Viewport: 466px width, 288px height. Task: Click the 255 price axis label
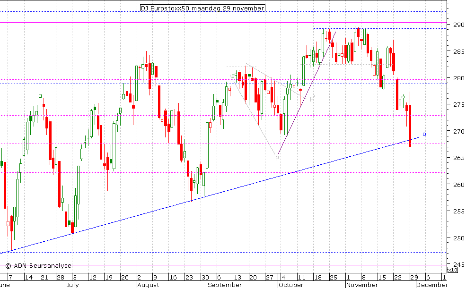point(458,211)
